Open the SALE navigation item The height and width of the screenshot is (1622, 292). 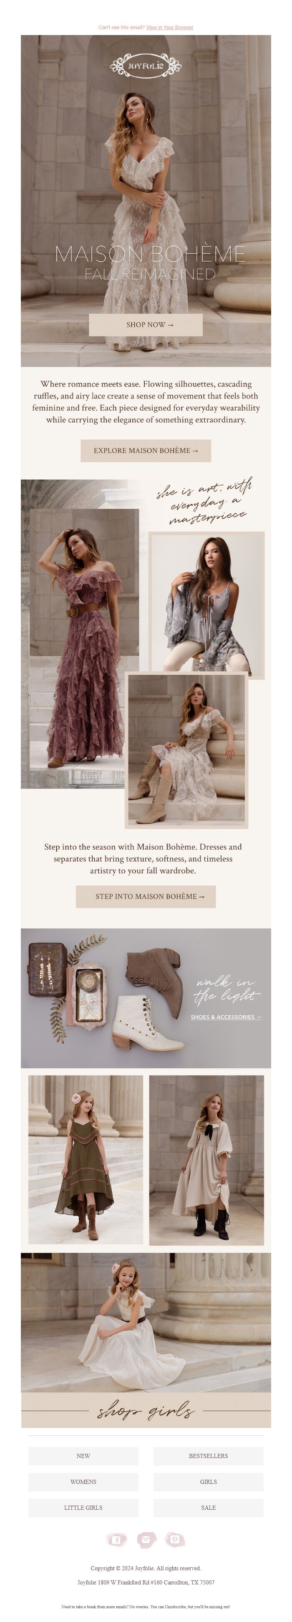click(208, 1507)
